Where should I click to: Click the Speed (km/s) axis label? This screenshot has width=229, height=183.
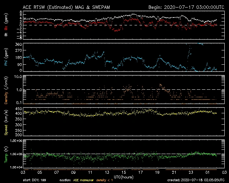coord(6,122)
